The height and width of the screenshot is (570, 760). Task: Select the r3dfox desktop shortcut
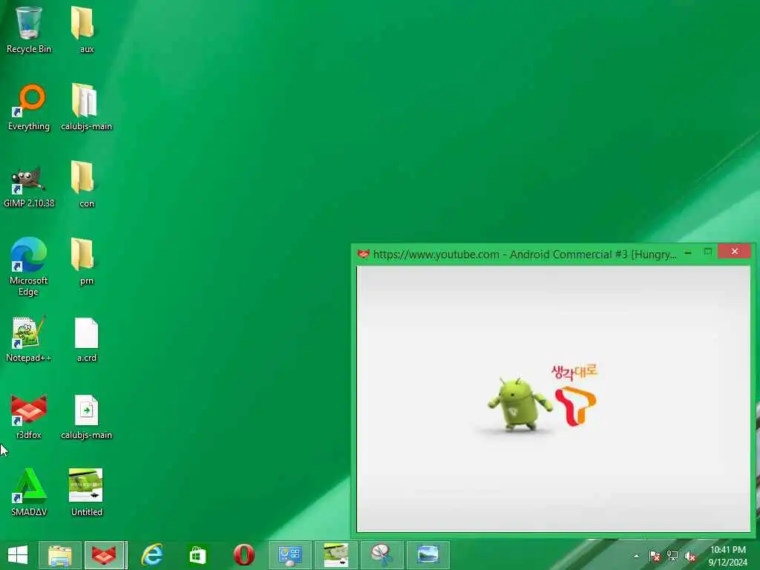(29, 416)
